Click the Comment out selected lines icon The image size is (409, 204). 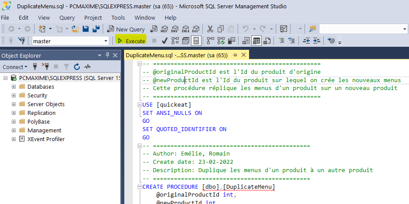pyautogui.click(x=282, y=41)
